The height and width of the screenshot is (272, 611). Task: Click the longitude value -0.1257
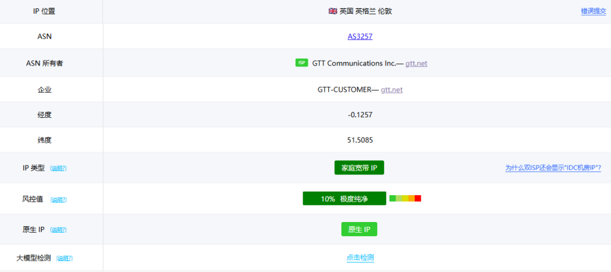[360, 115]
